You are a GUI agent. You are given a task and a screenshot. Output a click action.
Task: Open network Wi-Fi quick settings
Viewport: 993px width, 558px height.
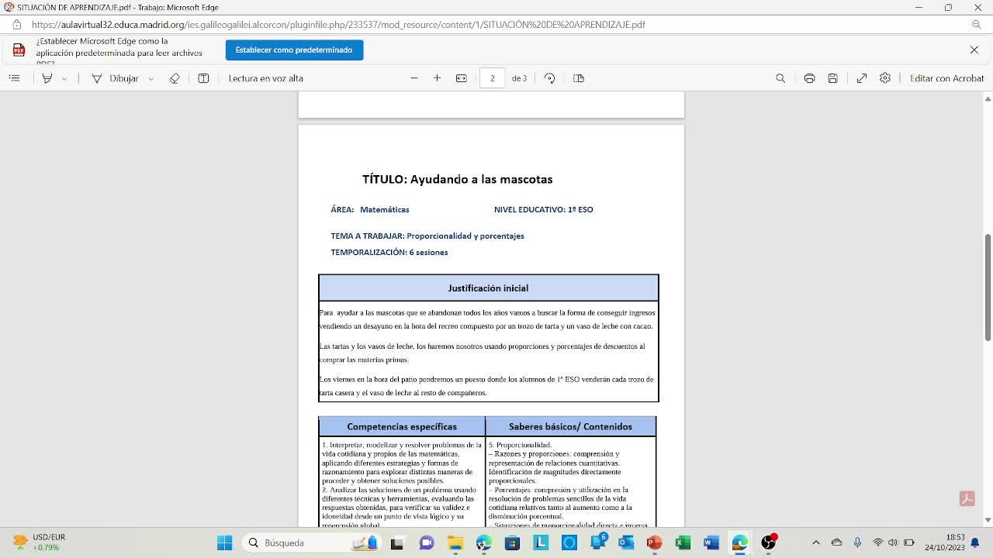878,542
